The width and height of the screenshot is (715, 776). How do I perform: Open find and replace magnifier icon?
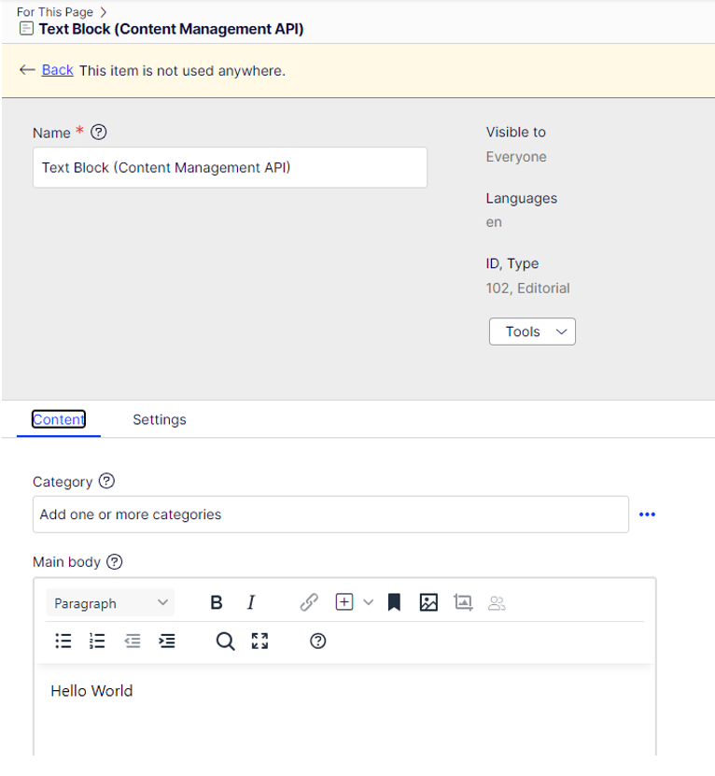point(225,641)
